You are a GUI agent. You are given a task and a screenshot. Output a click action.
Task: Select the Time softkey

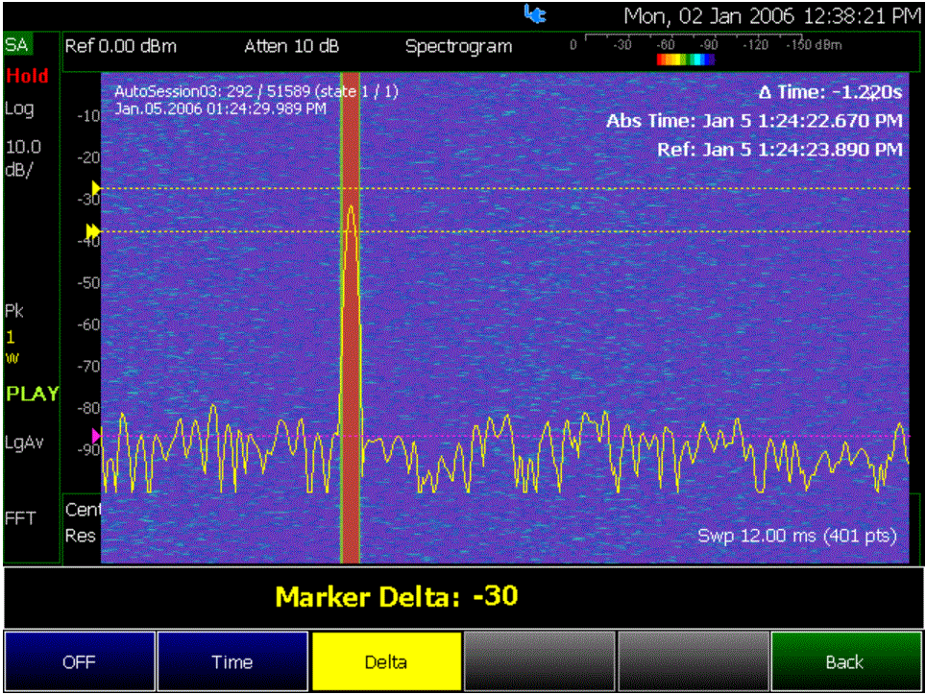232,661
